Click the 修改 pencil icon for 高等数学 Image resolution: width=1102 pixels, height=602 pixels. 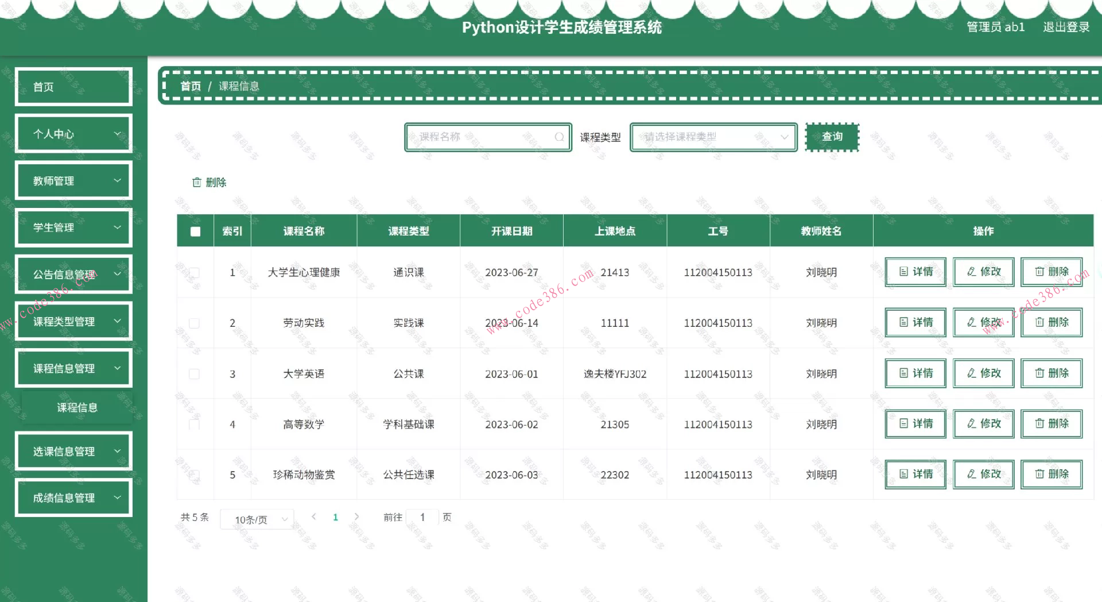971,424
